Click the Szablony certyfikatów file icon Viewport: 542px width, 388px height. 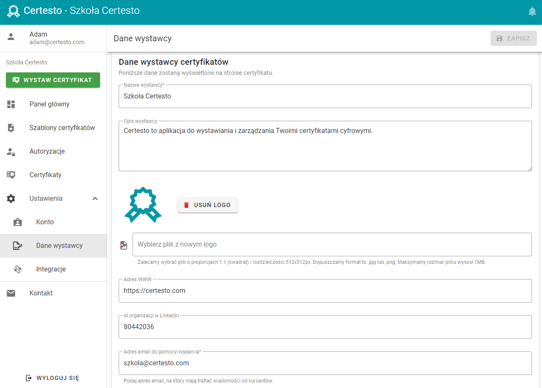11,128
